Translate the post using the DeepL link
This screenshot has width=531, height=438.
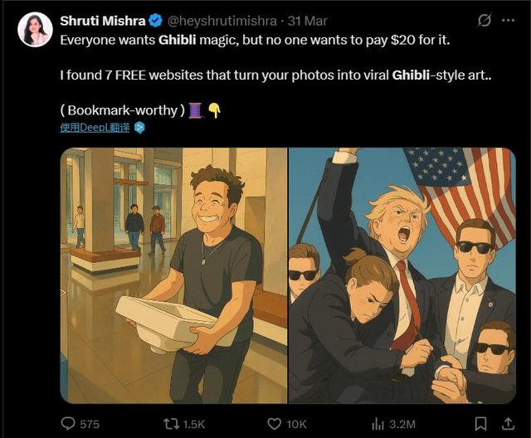coord(95,127)
